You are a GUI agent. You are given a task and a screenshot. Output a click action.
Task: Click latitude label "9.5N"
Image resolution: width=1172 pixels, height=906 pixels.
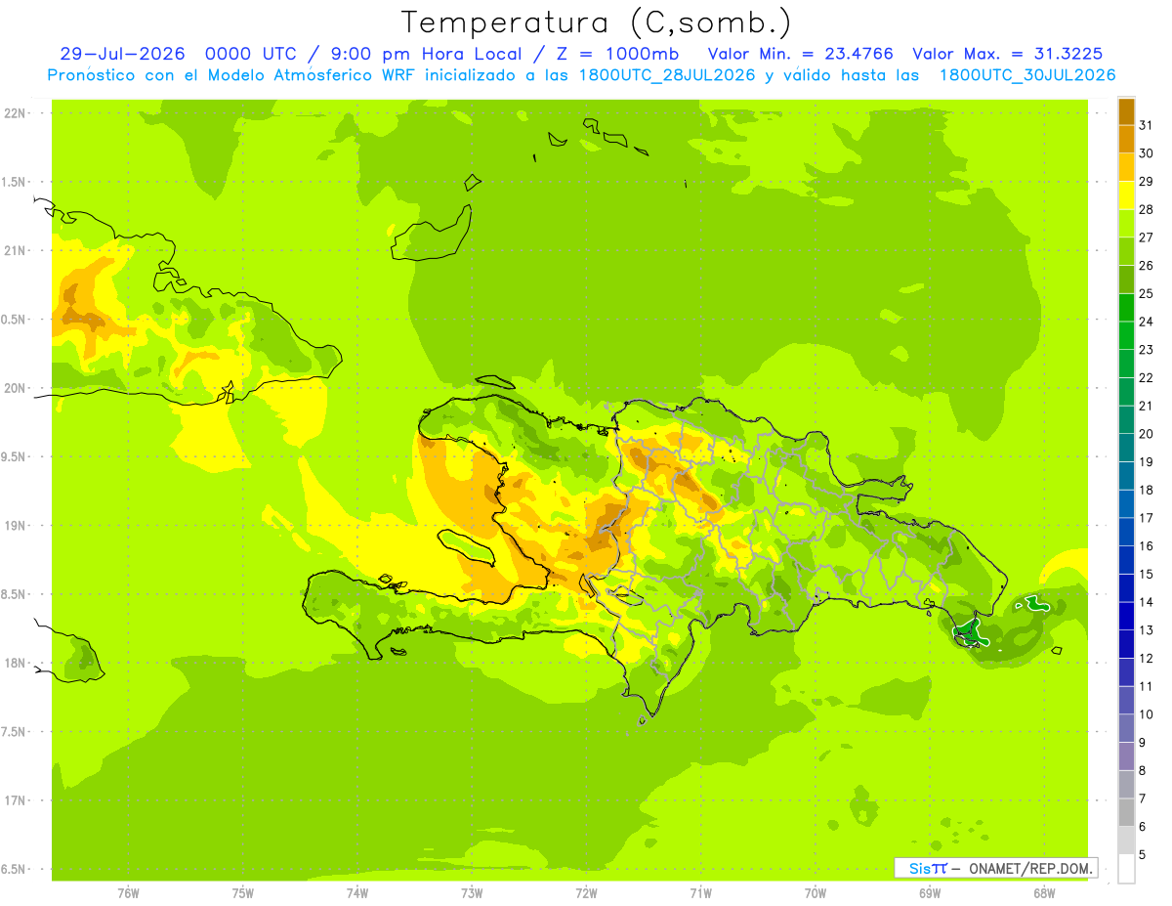pos(15,456)
